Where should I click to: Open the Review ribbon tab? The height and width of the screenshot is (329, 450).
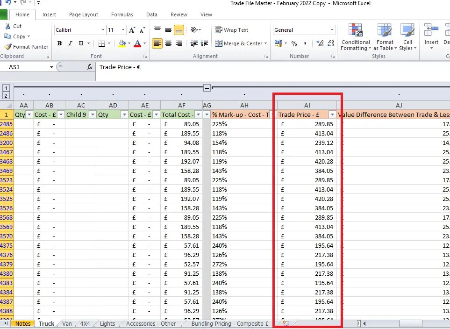(x=179, y=14)
